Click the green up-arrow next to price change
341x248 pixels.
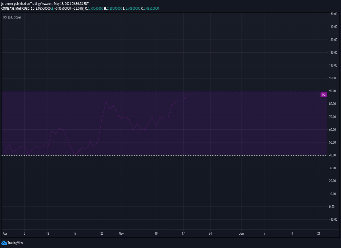click(x=52, y=9)
